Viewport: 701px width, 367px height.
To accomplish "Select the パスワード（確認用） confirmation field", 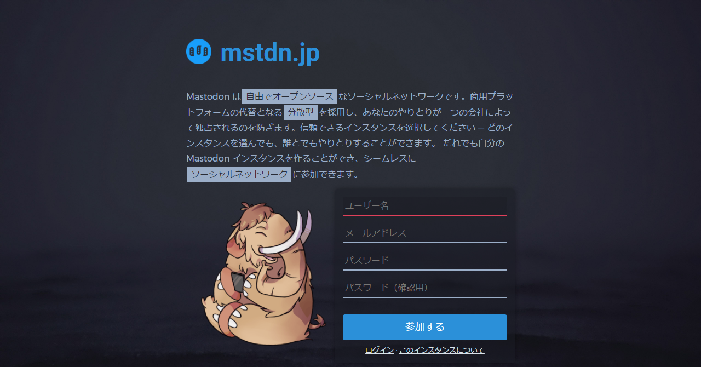I will (x=425, y=288).
